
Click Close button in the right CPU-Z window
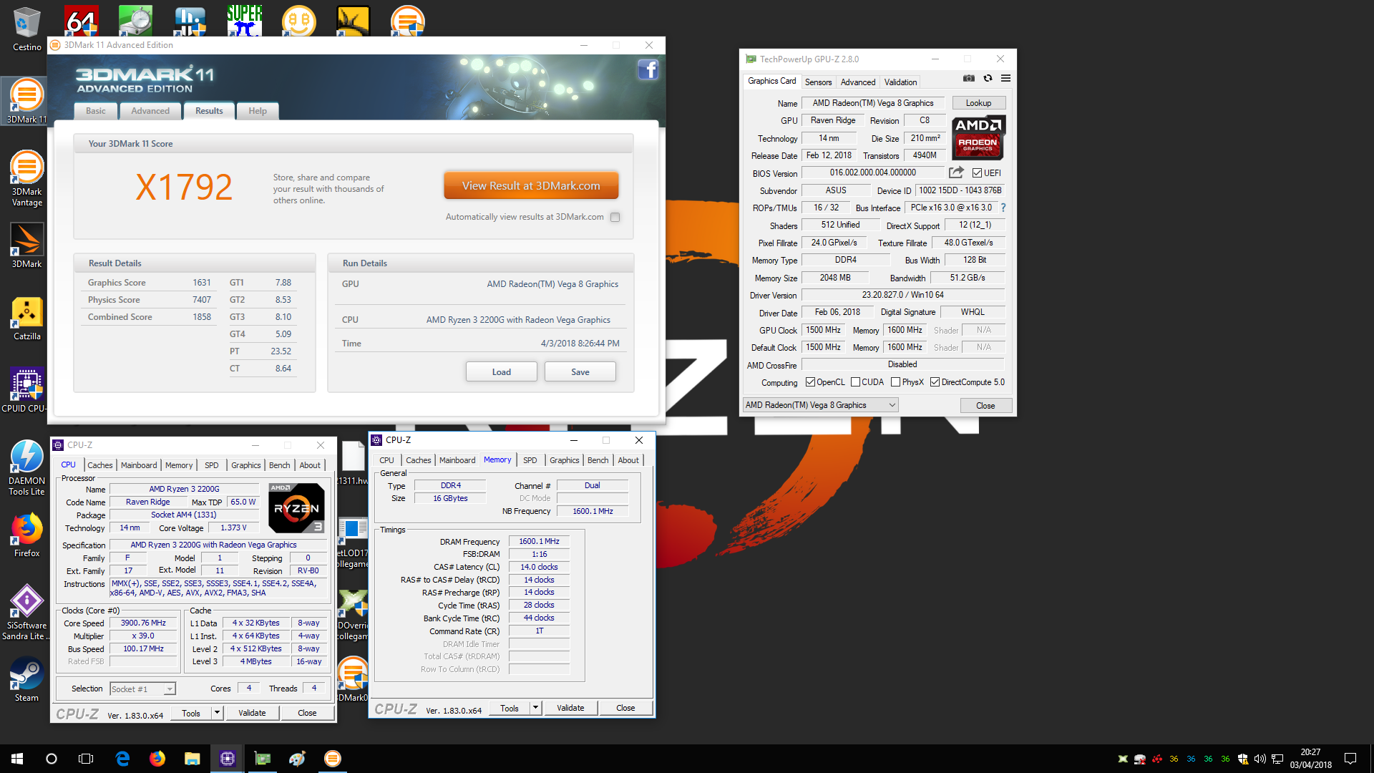click(x=625, y=708)
